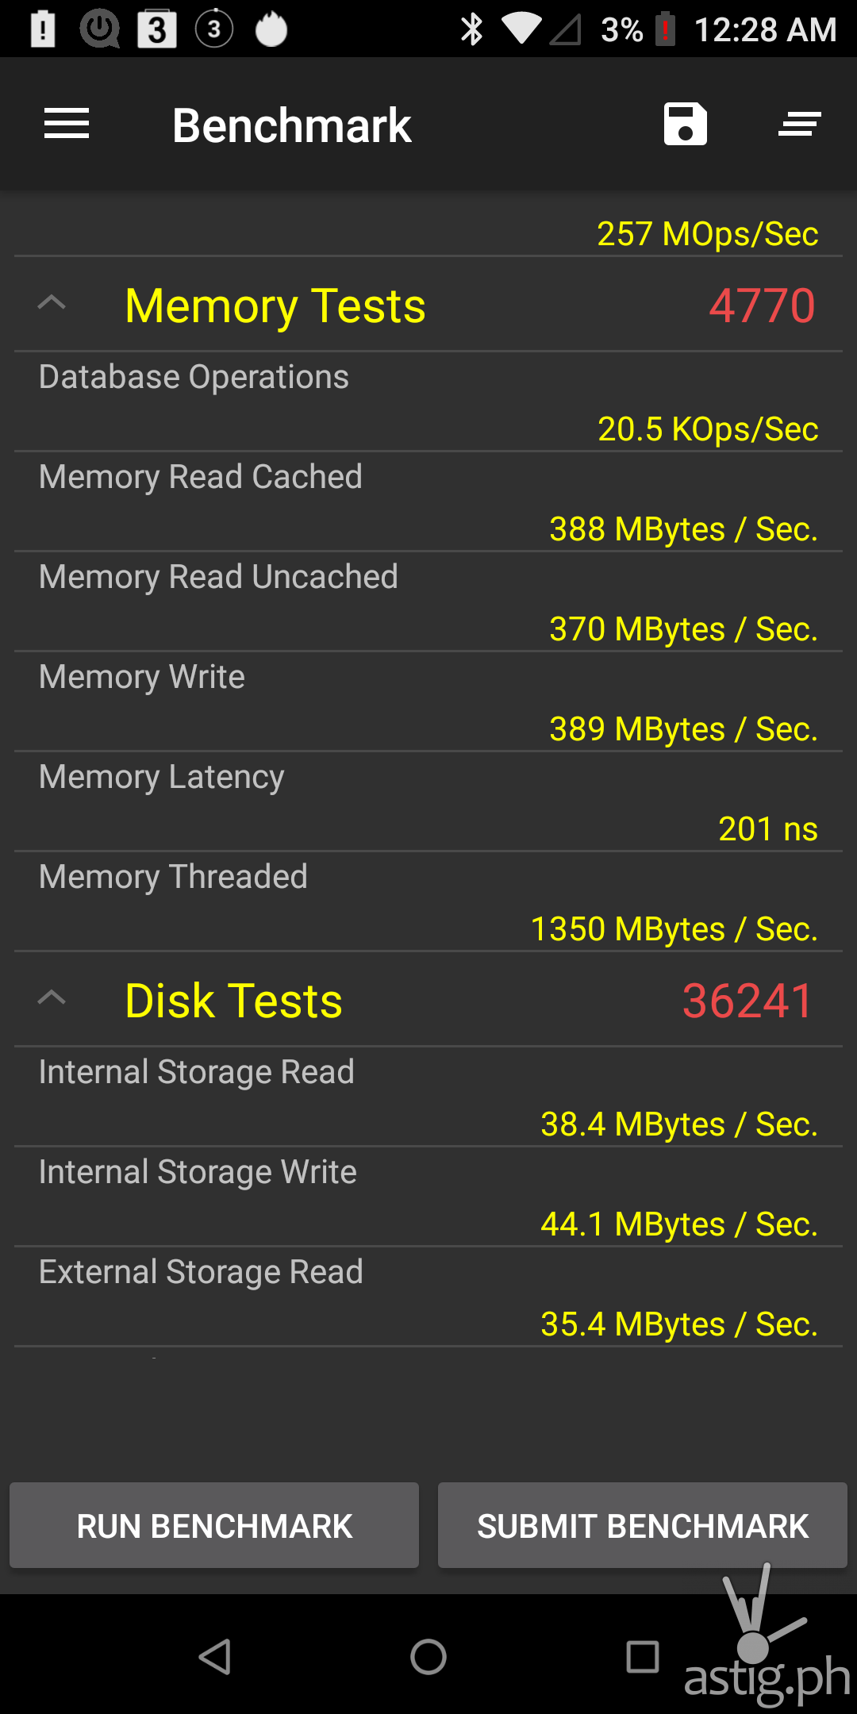Tap the Disk Tests header title
Screen dimensions: 857x1714
(x=234, y=1000)
